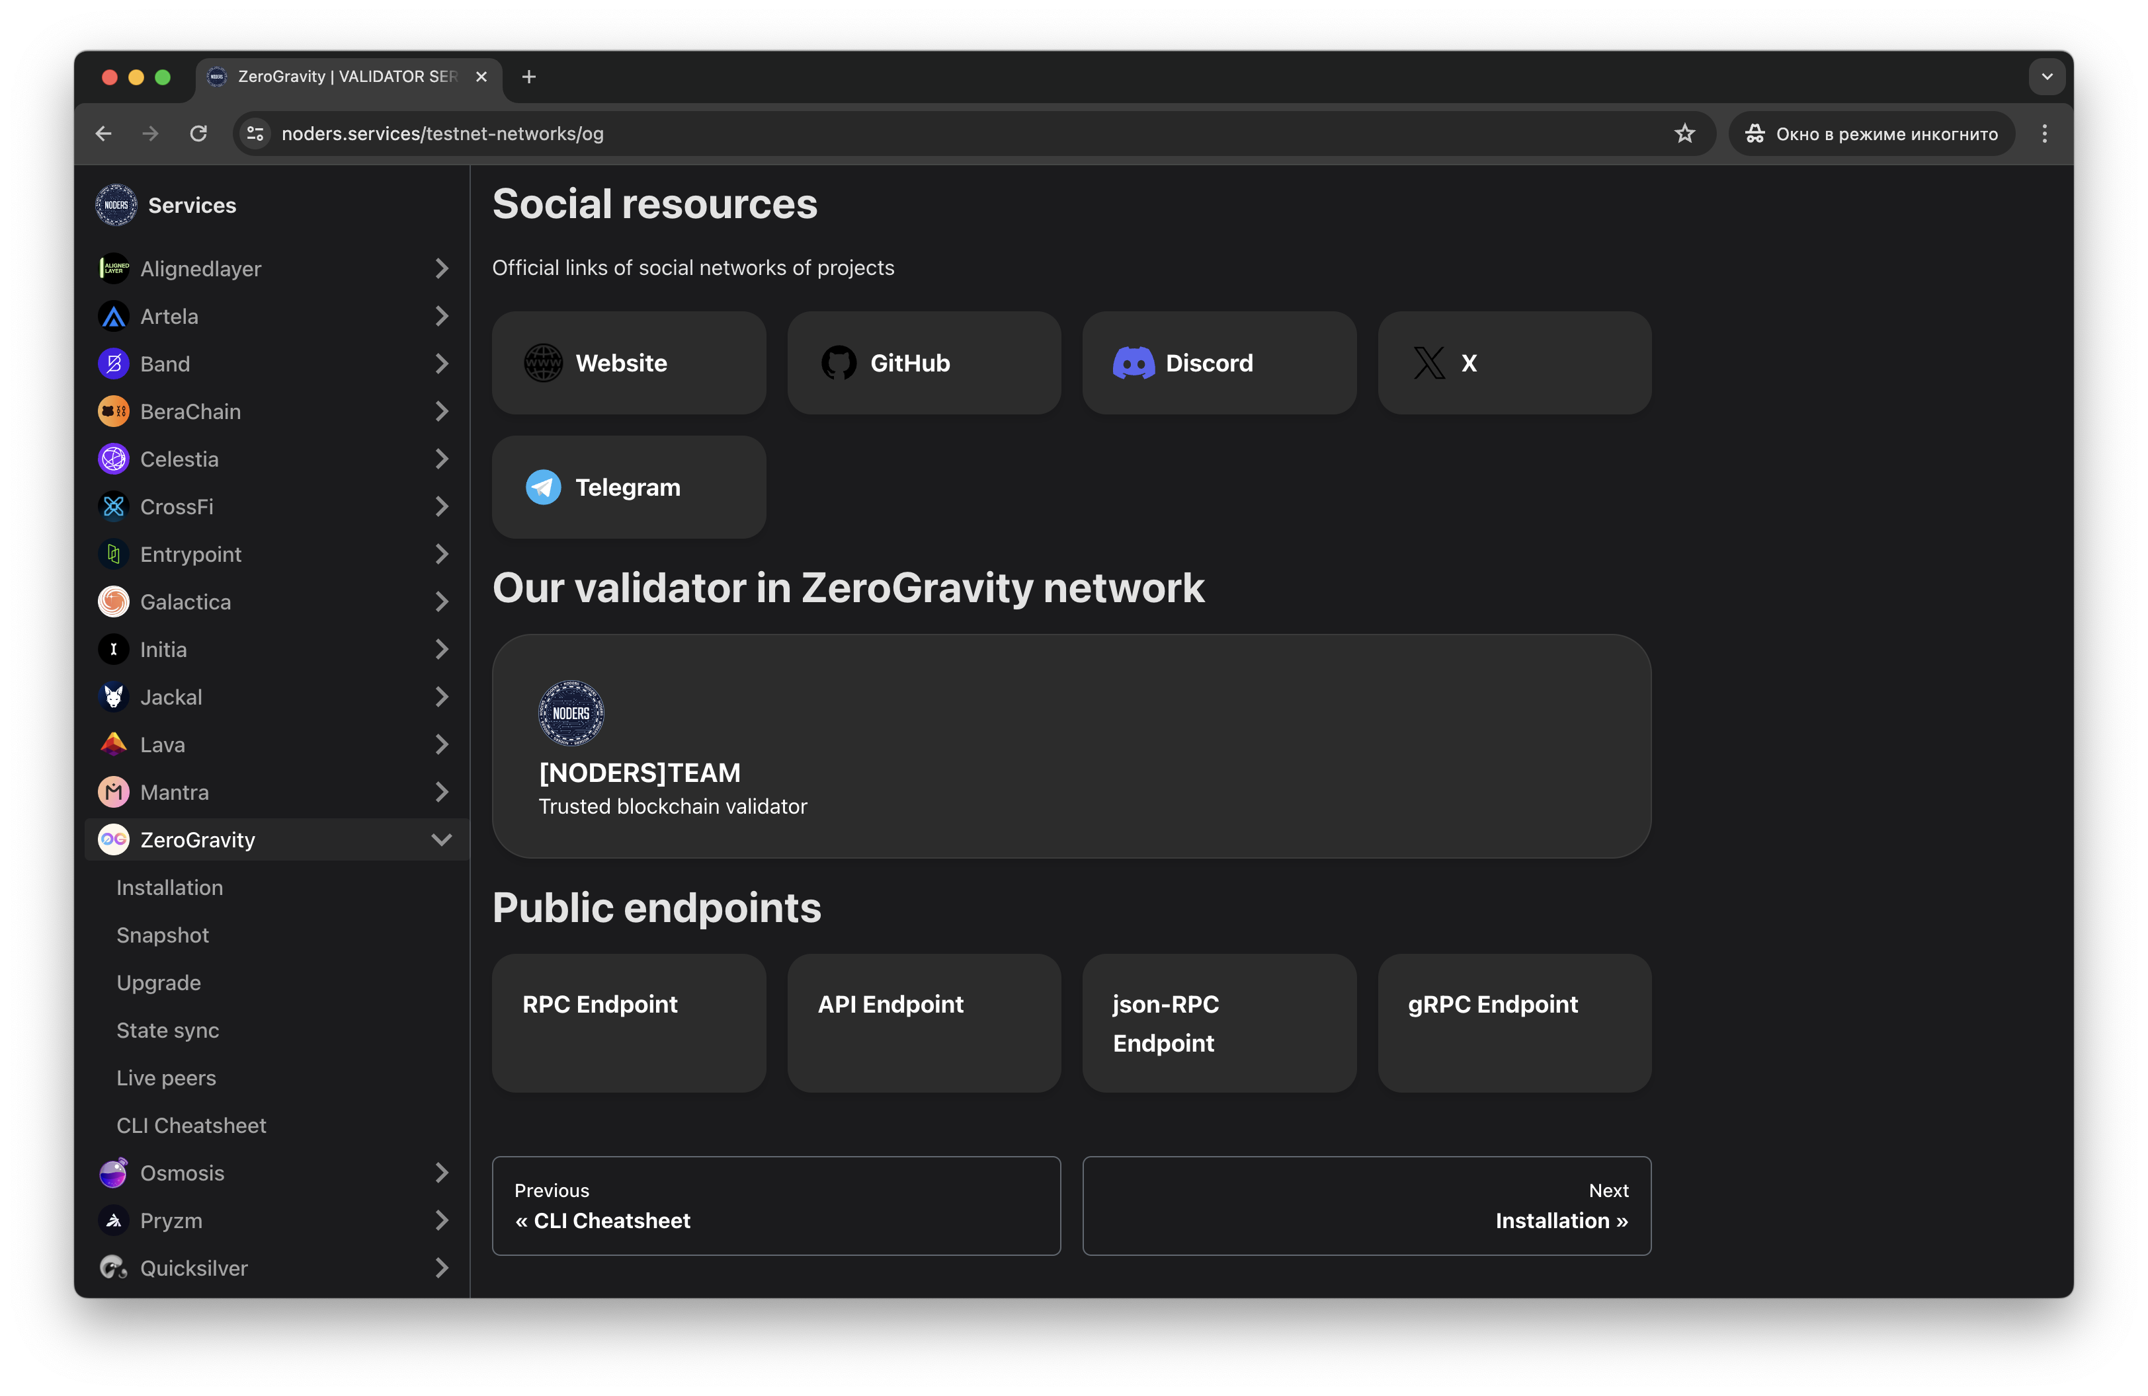The height and width of the screenshot is (1396, 2148).
Task: Click the incognito mode indicator
Action: [1872, 134]
